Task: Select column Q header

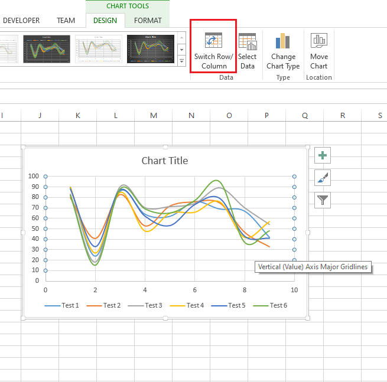Action: (x=305, y=115)
